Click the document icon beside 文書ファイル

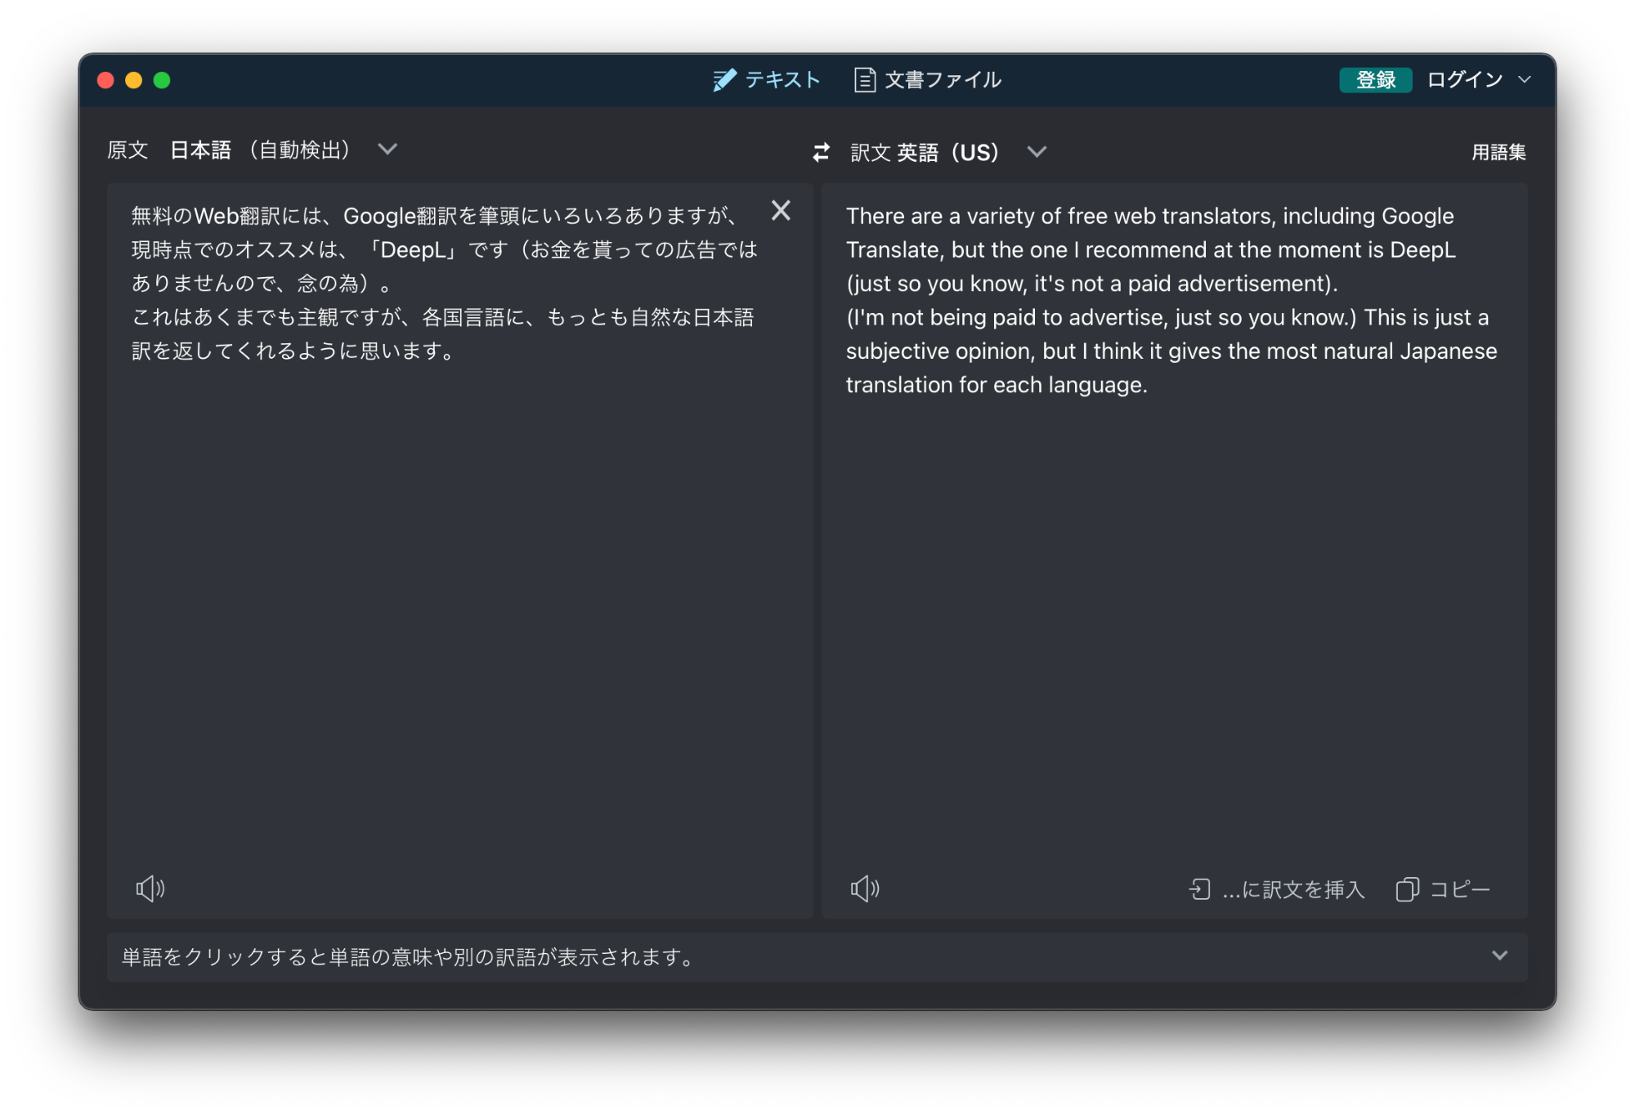865,79
